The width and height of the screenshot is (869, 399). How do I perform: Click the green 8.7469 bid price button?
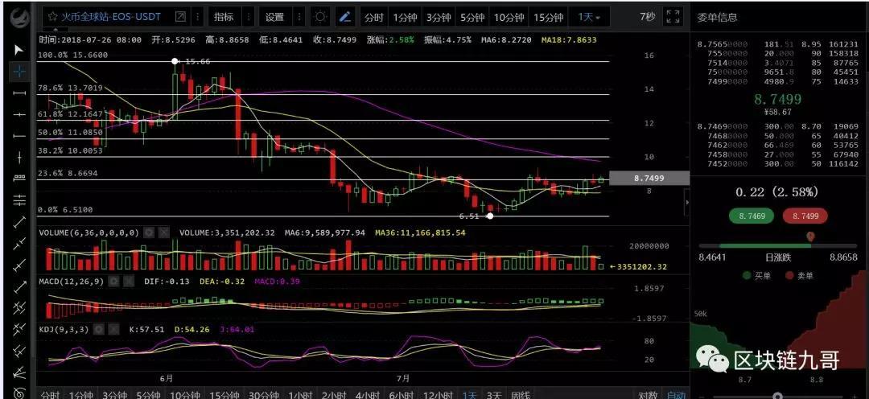click(x=751, y=216)
